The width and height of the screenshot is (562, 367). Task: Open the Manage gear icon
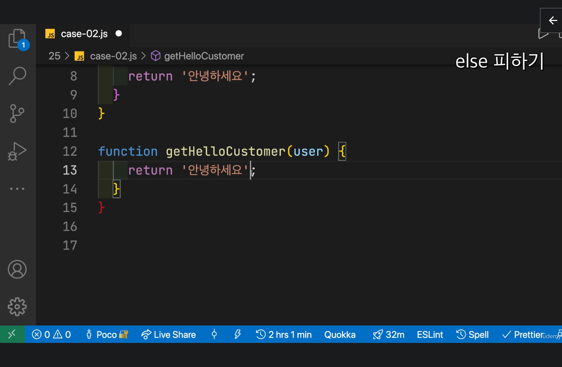pos(17,306)
